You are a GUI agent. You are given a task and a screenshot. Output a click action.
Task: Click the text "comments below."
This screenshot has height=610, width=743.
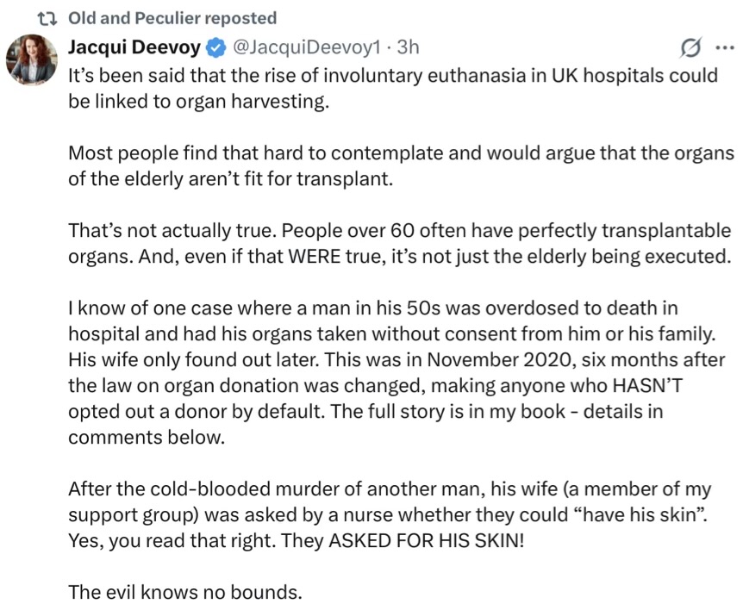click(147, 436)
